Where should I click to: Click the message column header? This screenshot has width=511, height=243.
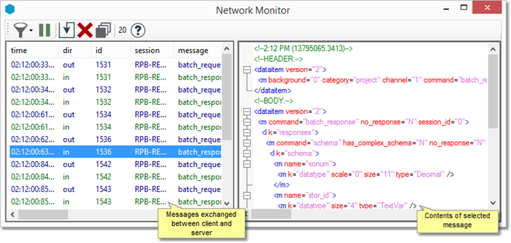point(193,50)
